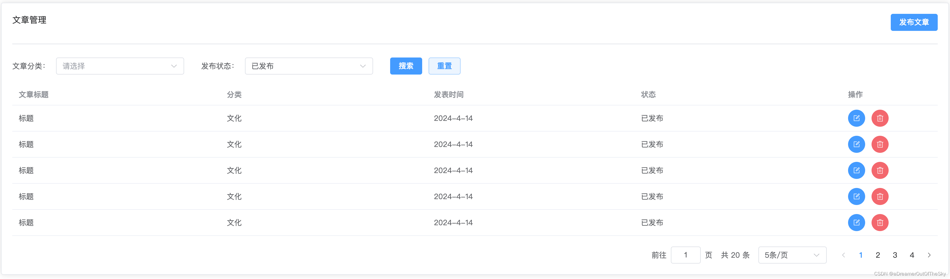Click 标题 cell in the first row
Viewport: 950px width, 279px height.
[26, 118]
